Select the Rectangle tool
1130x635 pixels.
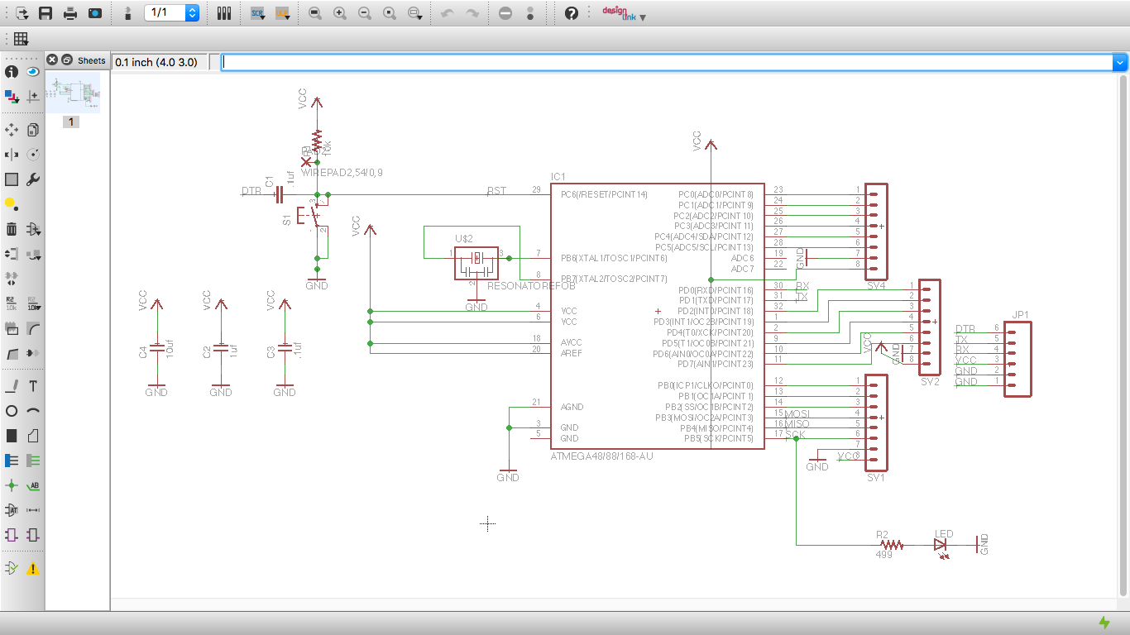pos(12,436)
